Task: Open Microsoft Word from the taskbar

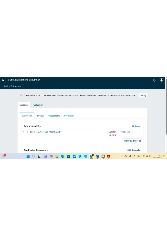Action: coord(97,156)
